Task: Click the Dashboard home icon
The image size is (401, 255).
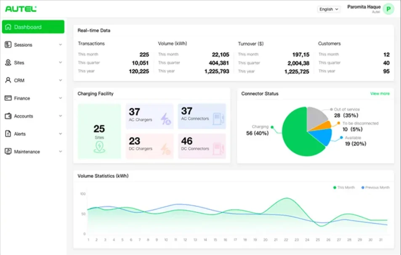Action: (8, 27)
